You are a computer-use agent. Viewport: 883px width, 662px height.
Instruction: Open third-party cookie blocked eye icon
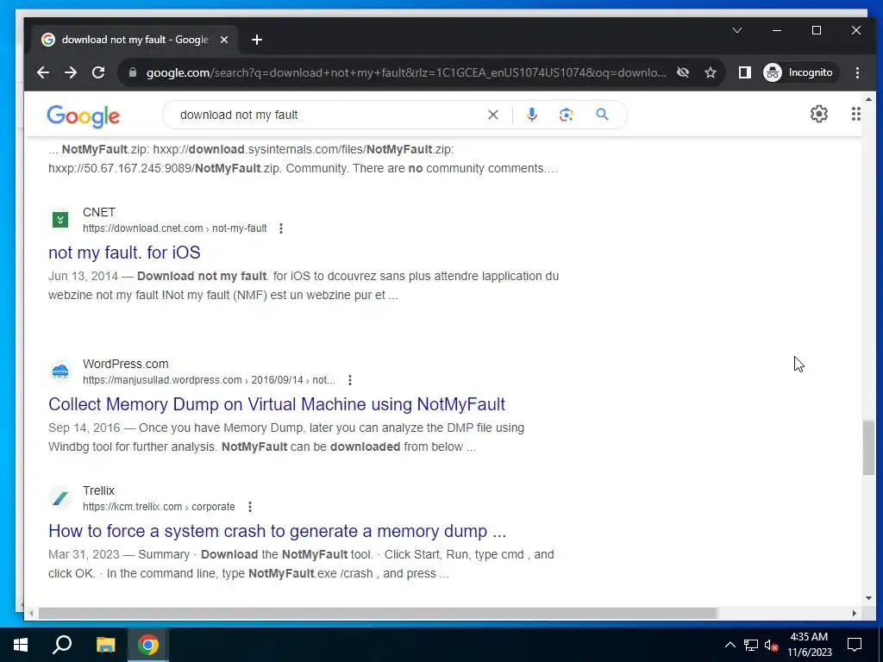pyautogui.click(x=683, y=72)
